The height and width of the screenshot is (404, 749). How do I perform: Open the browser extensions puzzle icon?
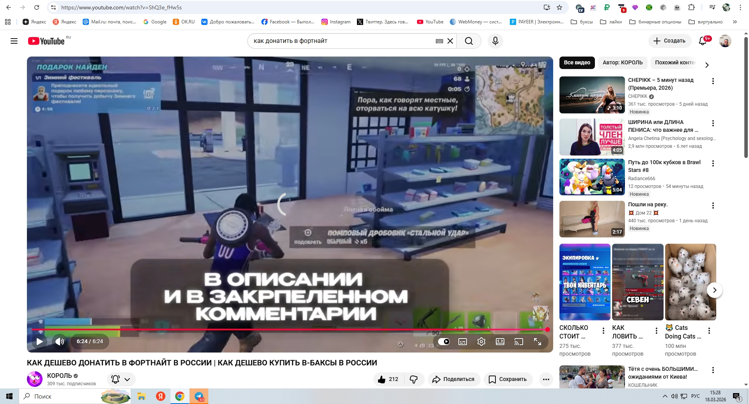click(691, 7)
